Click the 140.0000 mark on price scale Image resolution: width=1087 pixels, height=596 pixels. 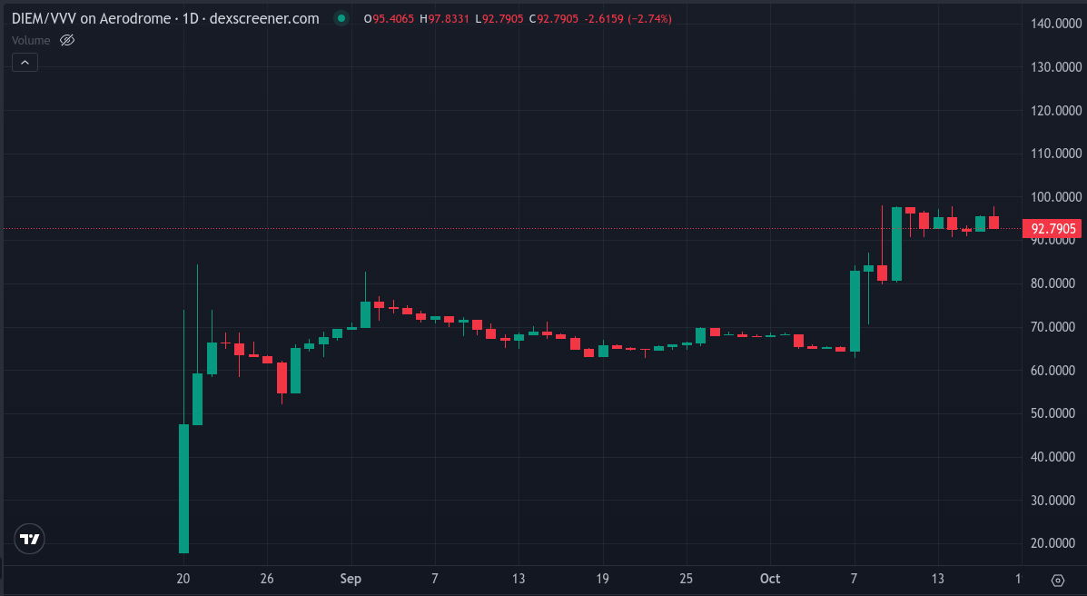[1053, 24]
